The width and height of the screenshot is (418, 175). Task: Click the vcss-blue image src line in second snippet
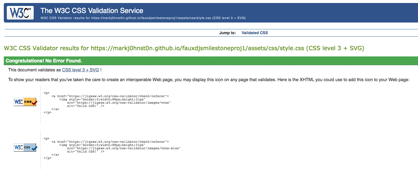point(124,148)
